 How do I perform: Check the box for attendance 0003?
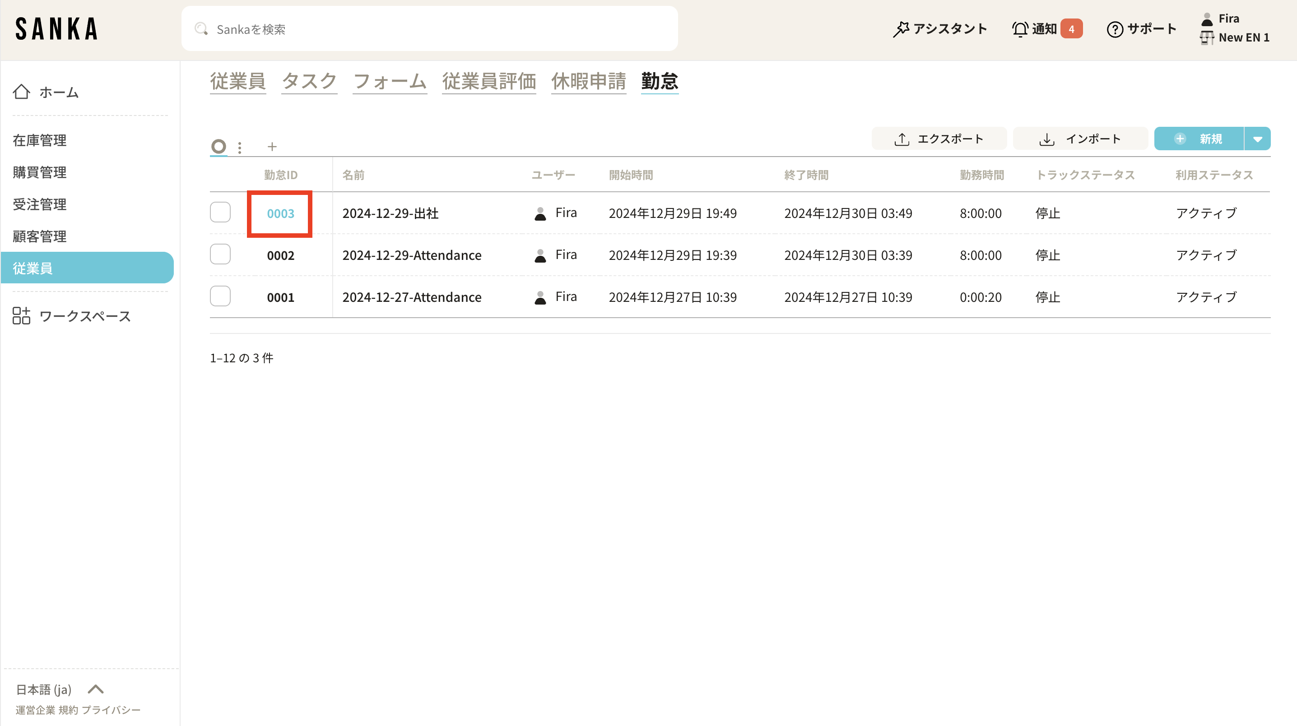(x=220, y=213)
